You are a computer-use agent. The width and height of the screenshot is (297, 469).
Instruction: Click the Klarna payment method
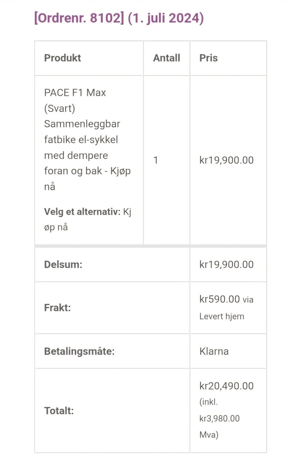214,351
